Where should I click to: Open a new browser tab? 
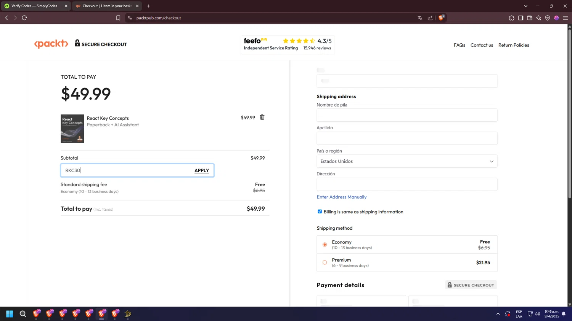[148, 6]
